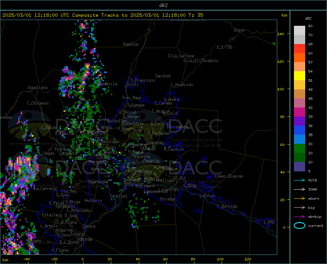Click the Uspallata label on map
Image resolution: width=327 pixels, height=264 pixels.
[37, 88]
